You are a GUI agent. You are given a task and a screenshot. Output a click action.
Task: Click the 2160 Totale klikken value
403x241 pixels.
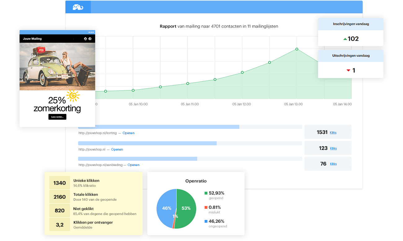click(60, 197)
